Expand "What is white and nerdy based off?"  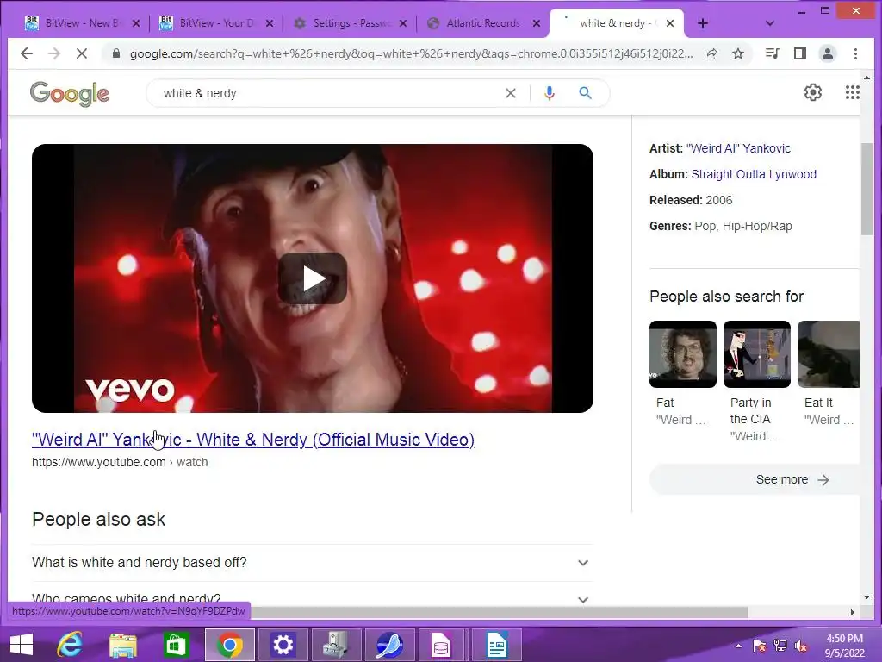[x=312, y=562]
